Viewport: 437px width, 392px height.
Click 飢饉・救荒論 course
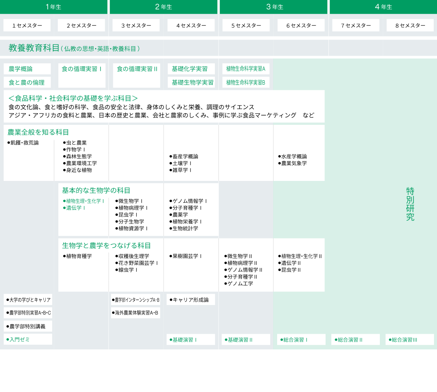pos(23,143)
